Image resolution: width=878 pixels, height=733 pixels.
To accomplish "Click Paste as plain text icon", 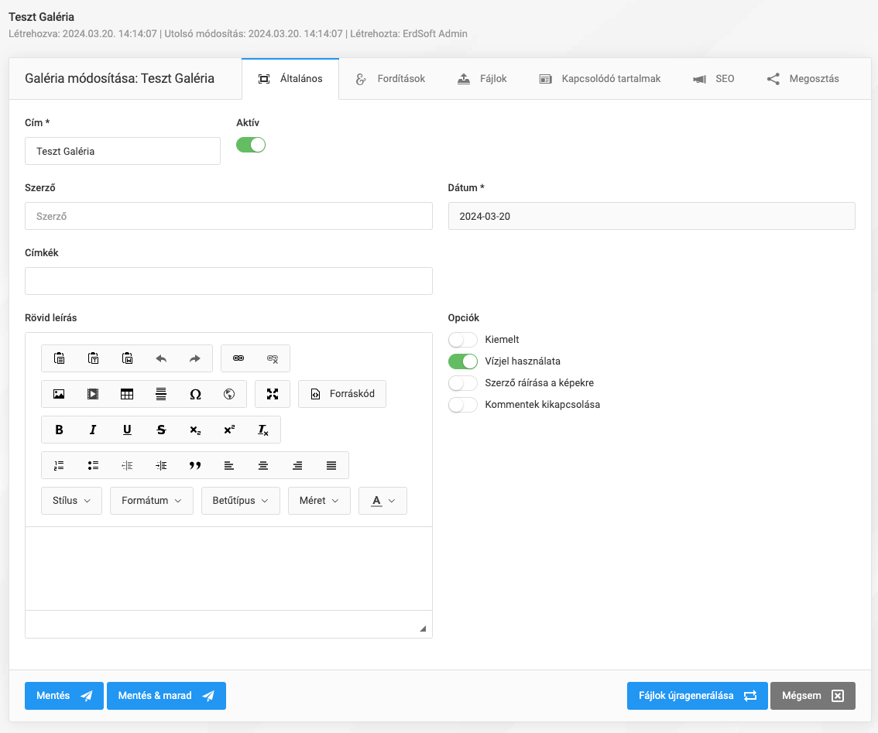I will (93, 358).
